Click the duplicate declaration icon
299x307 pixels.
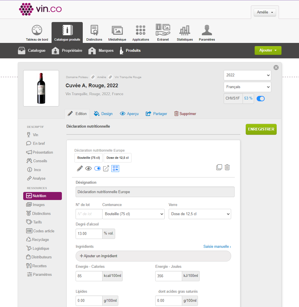click(219, 167)
